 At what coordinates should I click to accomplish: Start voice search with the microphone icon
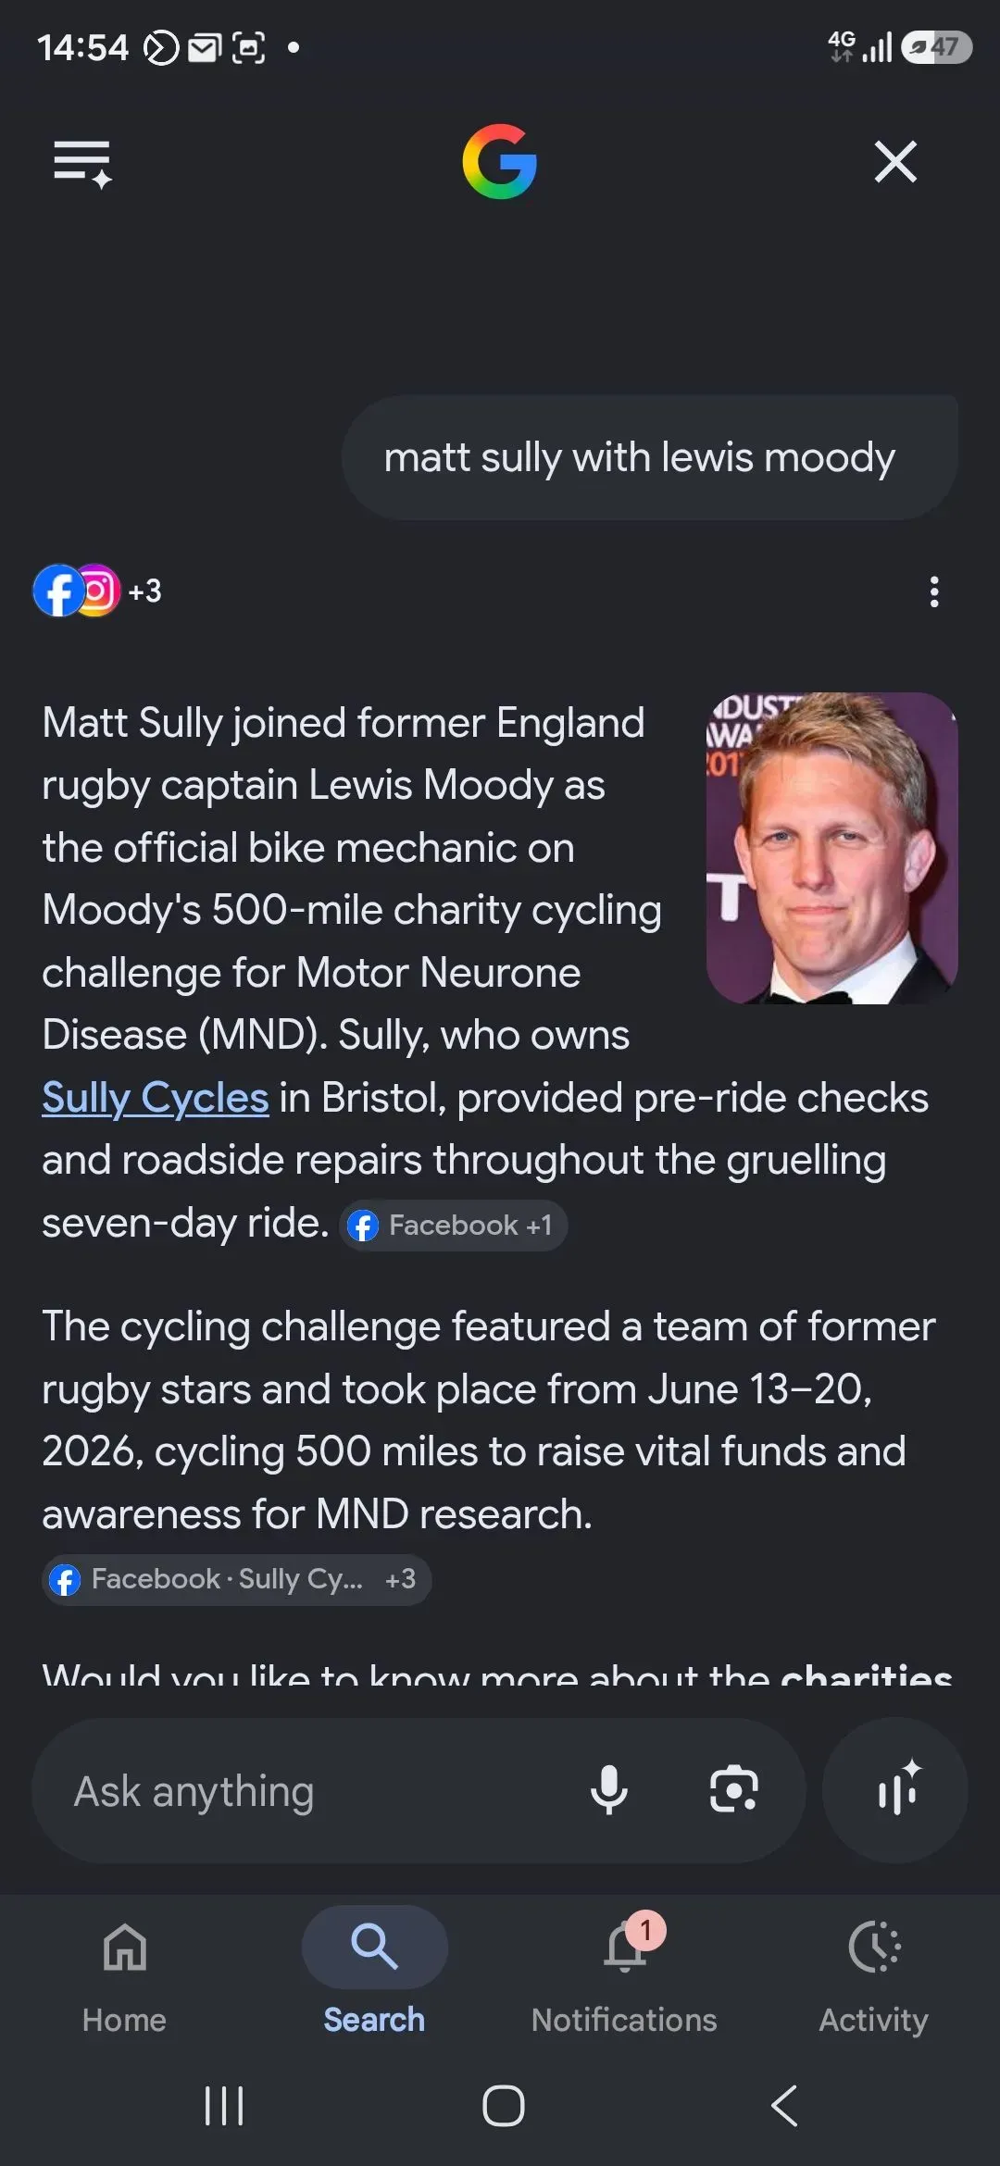609,1790
